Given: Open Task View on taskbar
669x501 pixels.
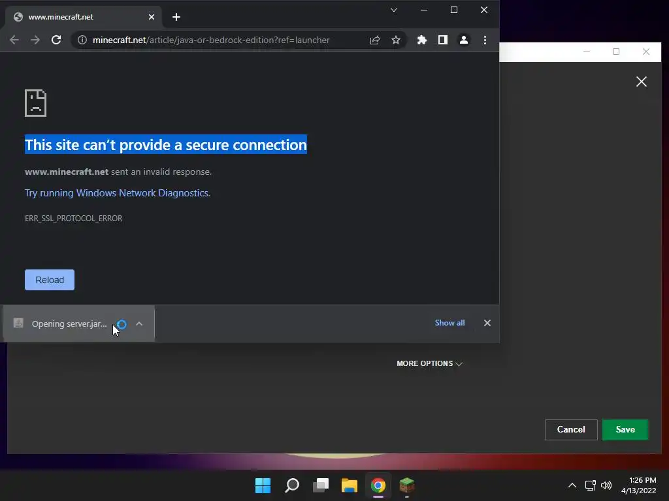Looking at the screenshot, I should click(x=321, y=485).
